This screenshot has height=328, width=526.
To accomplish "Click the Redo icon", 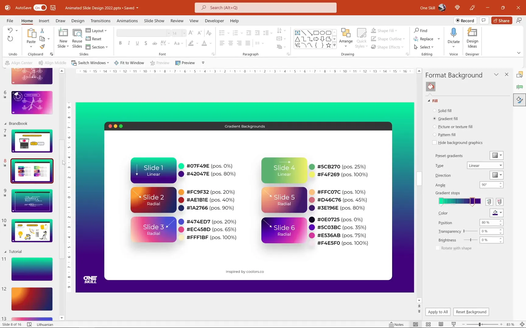I will click(x=10, y=39).
